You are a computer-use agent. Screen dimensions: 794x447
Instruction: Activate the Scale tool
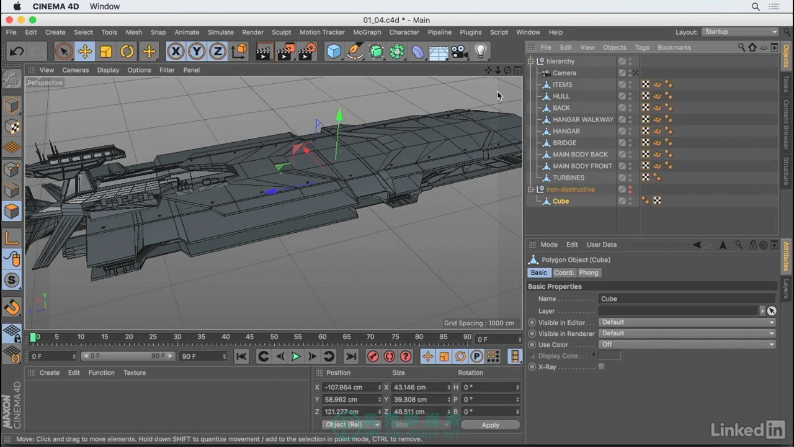click(106, 52)
